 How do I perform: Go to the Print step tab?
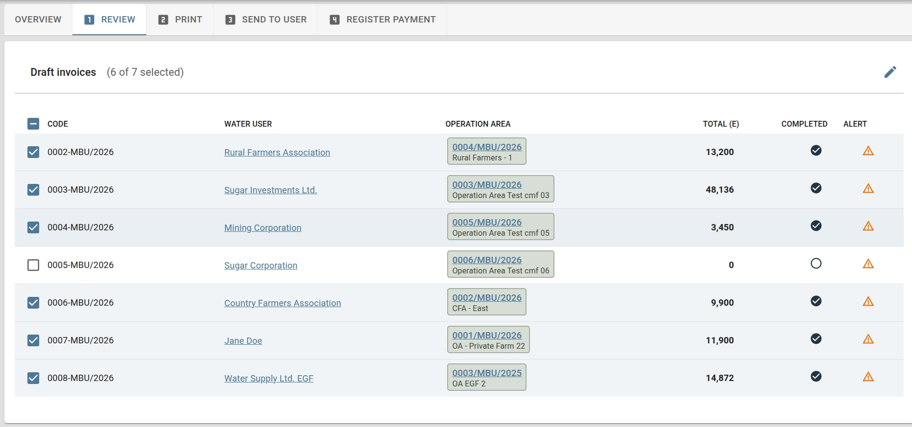tap(180, 20)
